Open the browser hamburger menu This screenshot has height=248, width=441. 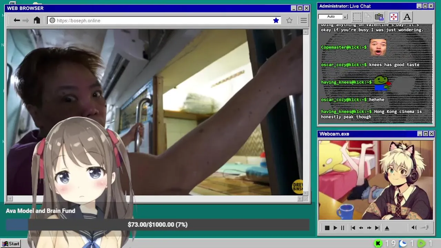tap(304, 20)
